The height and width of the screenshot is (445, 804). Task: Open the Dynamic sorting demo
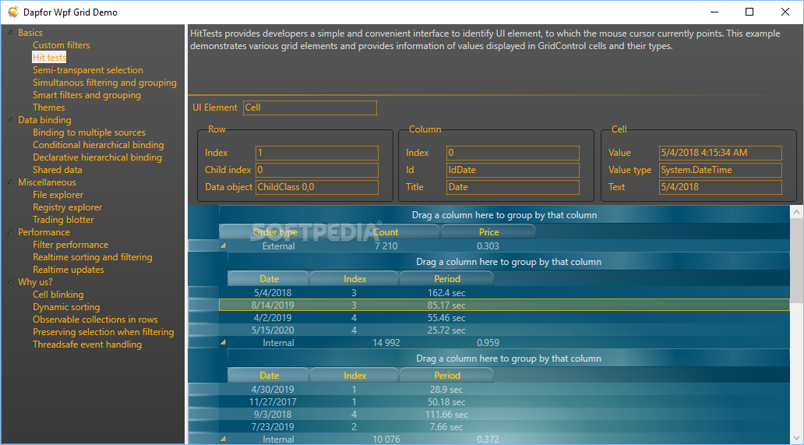coord(66,307)
